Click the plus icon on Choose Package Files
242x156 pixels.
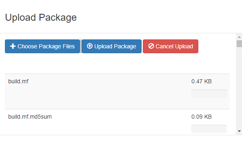[x=13, y=46]
